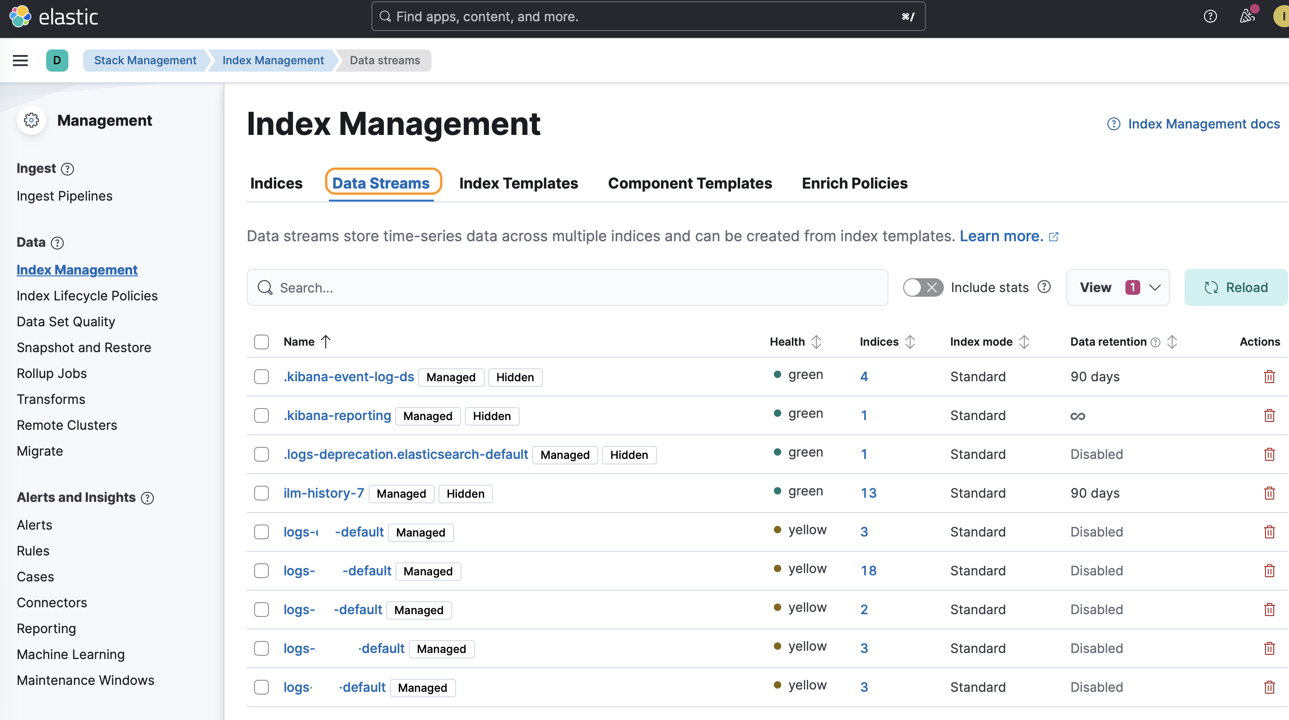The height and width of the screenshot is (720, 1289).
Task: Click the Data retention info icon
Action: click(x=1155, y=342)
